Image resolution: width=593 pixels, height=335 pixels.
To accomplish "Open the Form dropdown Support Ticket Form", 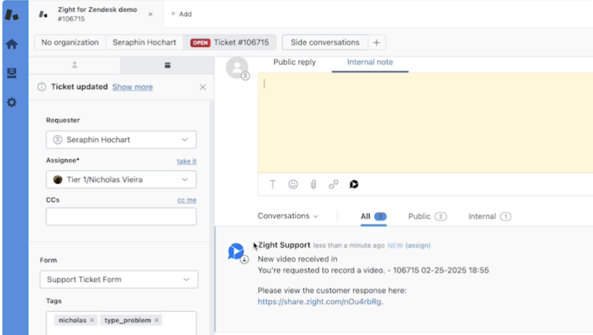I will tap(119, 279).
